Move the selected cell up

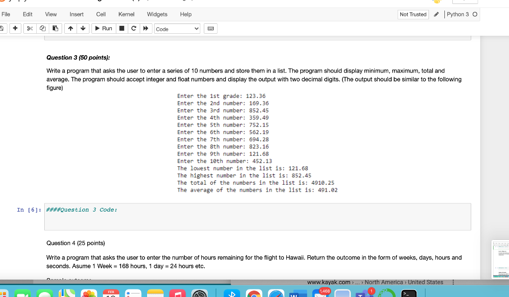(70, 28)
